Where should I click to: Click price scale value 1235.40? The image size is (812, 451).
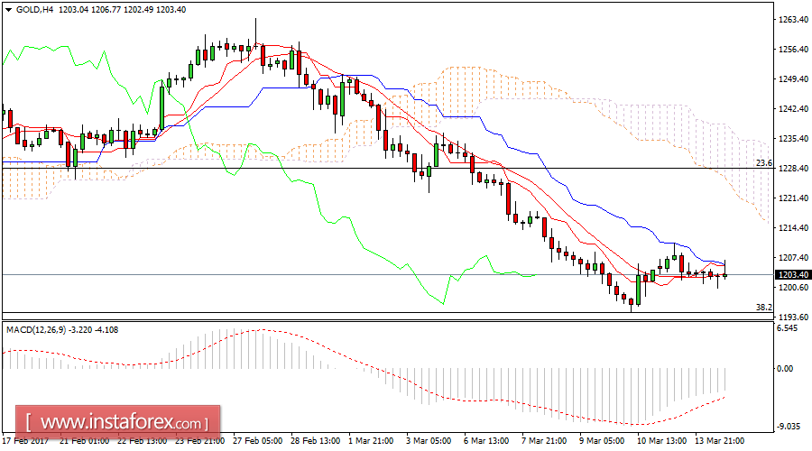[x=794, y=138]
